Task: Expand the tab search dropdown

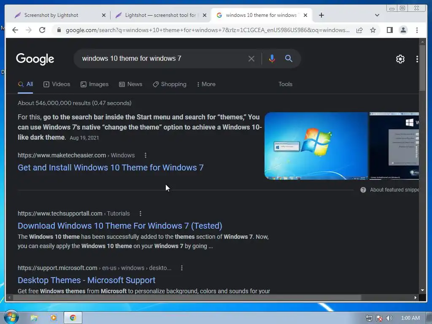Action: 377,15
